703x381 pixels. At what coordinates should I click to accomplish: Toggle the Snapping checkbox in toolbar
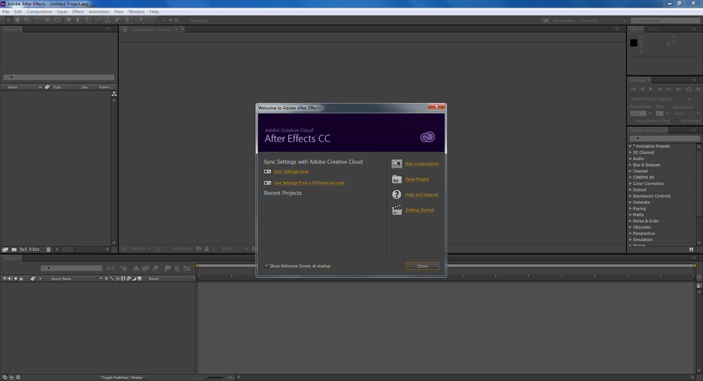[x=187, y=20]
